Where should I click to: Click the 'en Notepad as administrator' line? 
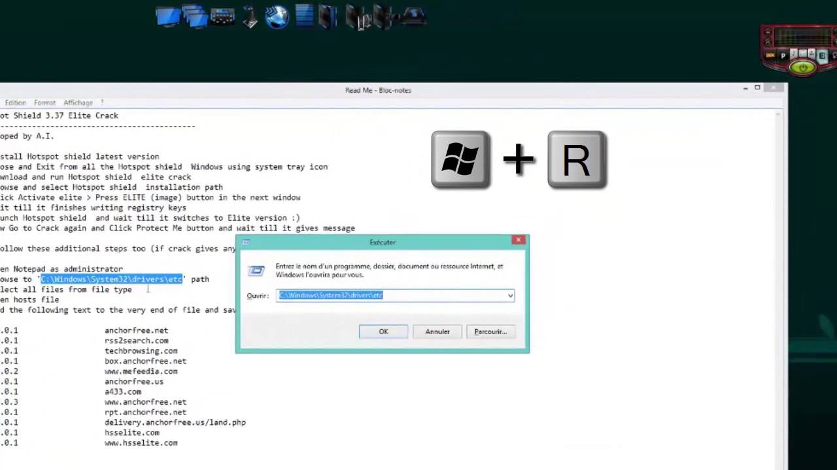(x=61, y=269)
